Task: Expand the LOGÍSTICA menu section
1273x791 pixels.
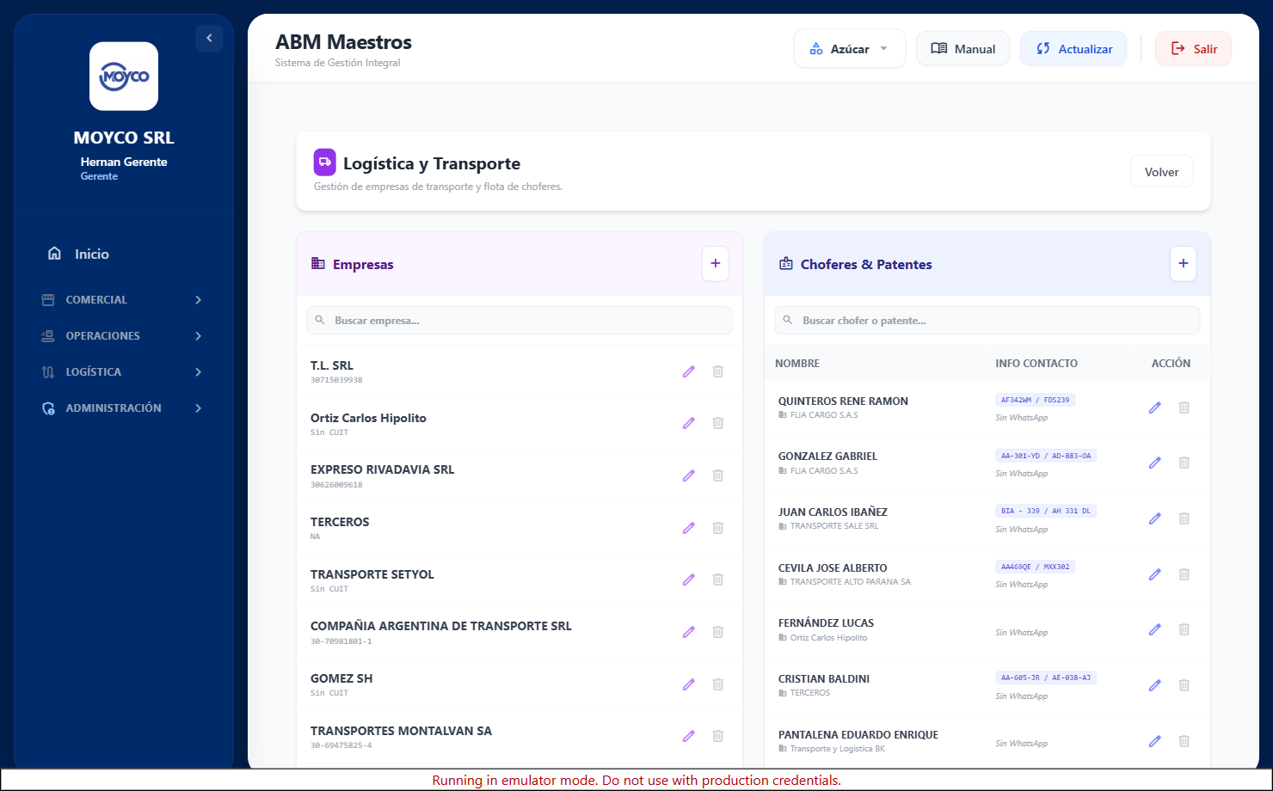Action: click(x=124, y=372)
